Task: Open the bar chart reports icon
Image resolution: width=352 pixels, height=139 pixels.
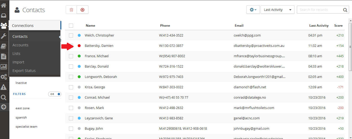Action: (4, 67)
